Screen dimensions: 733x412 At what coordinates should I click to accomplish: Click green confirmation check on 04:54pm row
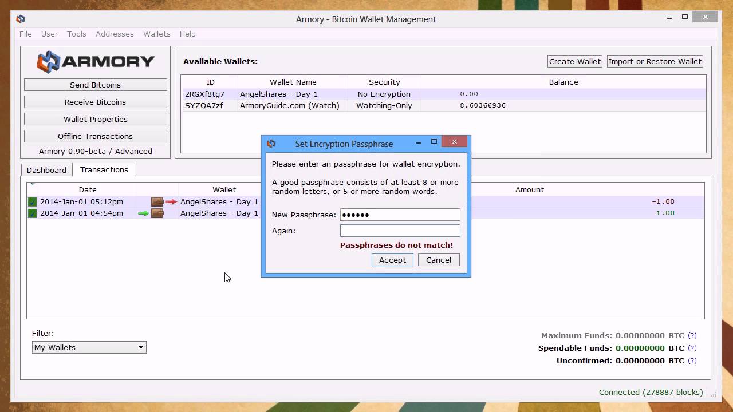pyautogui.click(x=32, y=213)
